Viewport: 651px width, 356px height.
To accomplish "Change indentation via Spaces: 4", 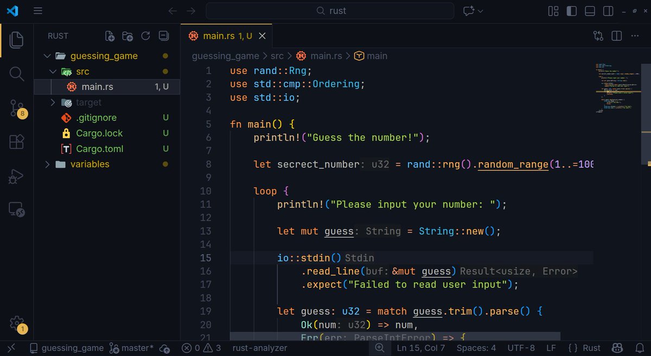I will (x=476, y=348).
